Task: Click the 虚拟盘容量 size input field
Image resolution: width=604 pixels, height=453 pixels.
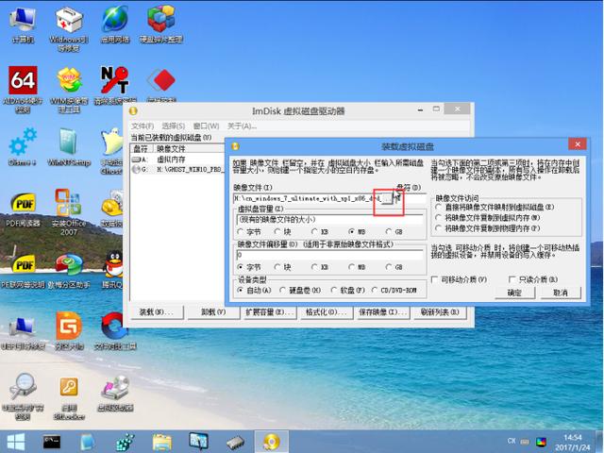Action: 329,220
